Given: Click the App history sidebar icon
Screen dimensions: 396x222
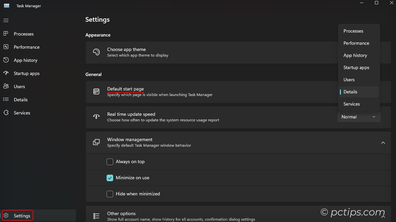Looking at the screenshot, I should (6, 60).
